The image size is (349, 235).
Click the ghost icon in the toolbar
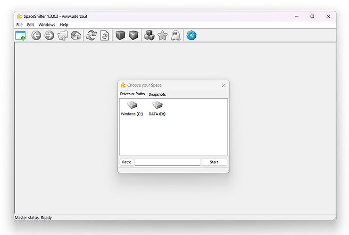click(175, 35)
